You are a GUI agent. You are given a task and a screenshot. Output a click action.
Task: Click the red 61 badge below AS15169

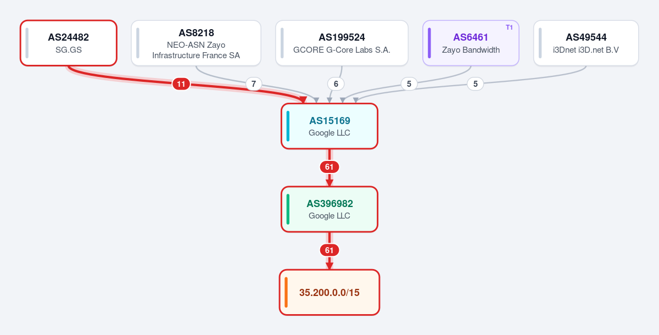click(x=329, y=167)
